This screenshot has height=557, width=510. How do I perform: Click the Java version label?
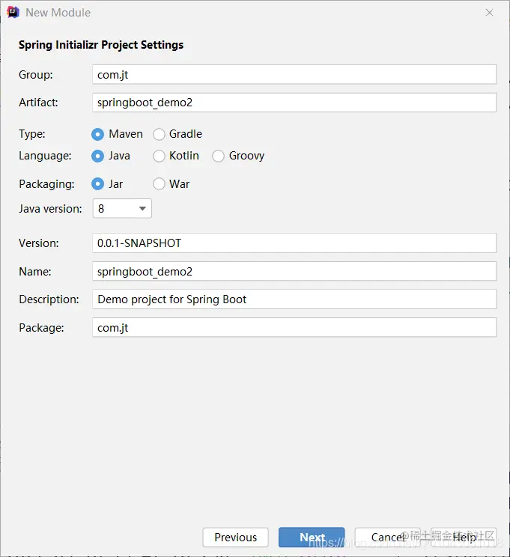click(50, 209)
